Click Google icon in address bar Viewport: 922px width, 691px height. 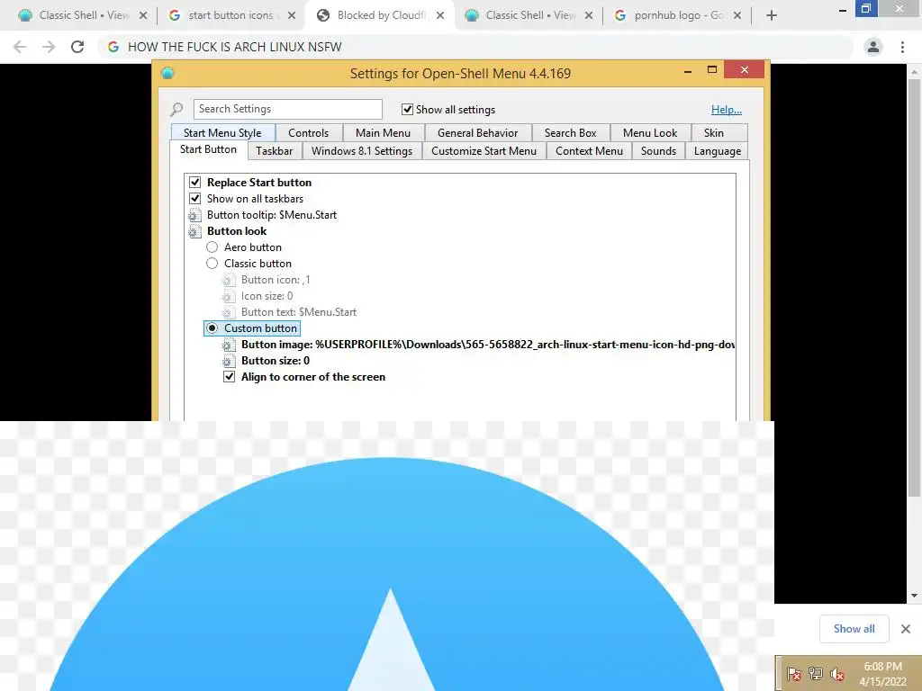tap(113, 47)
